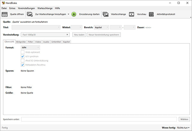
Task: Switch to the Übersicht tab
Action: pos(9,42)
